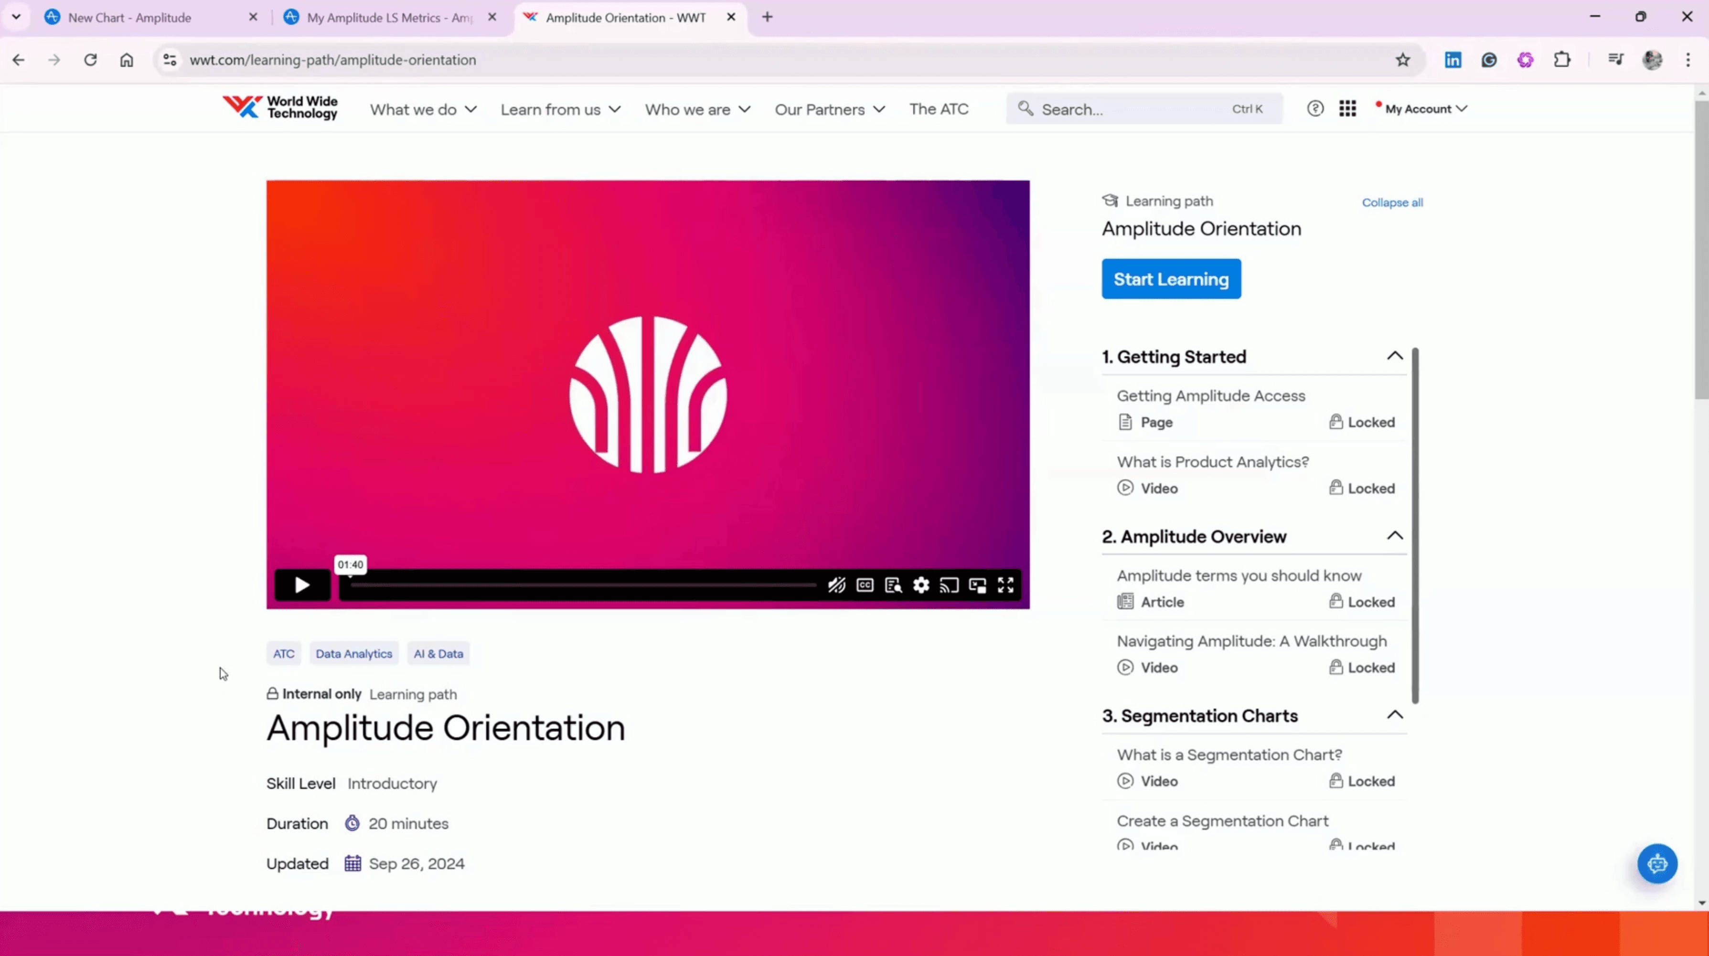
Task: Click the help question mark icon
Action: coord(1315,108)
